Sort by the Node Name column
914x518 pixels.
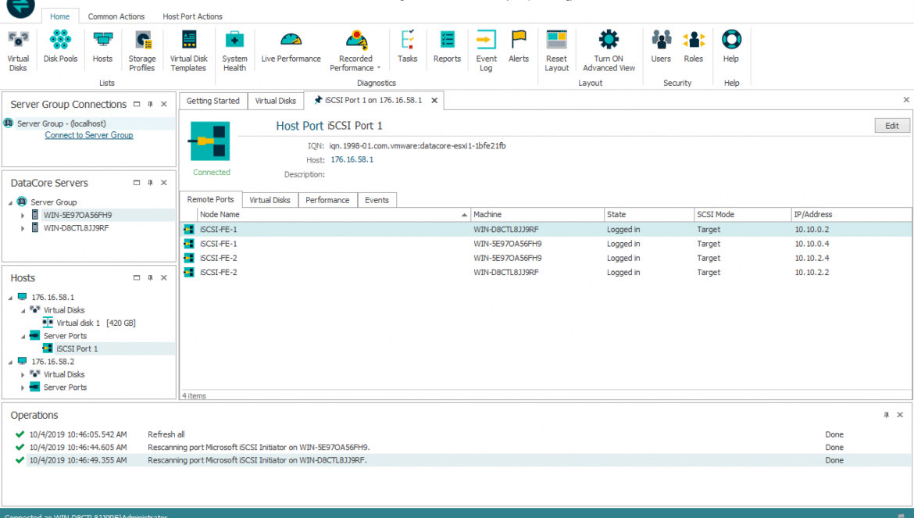coord(334,214)
